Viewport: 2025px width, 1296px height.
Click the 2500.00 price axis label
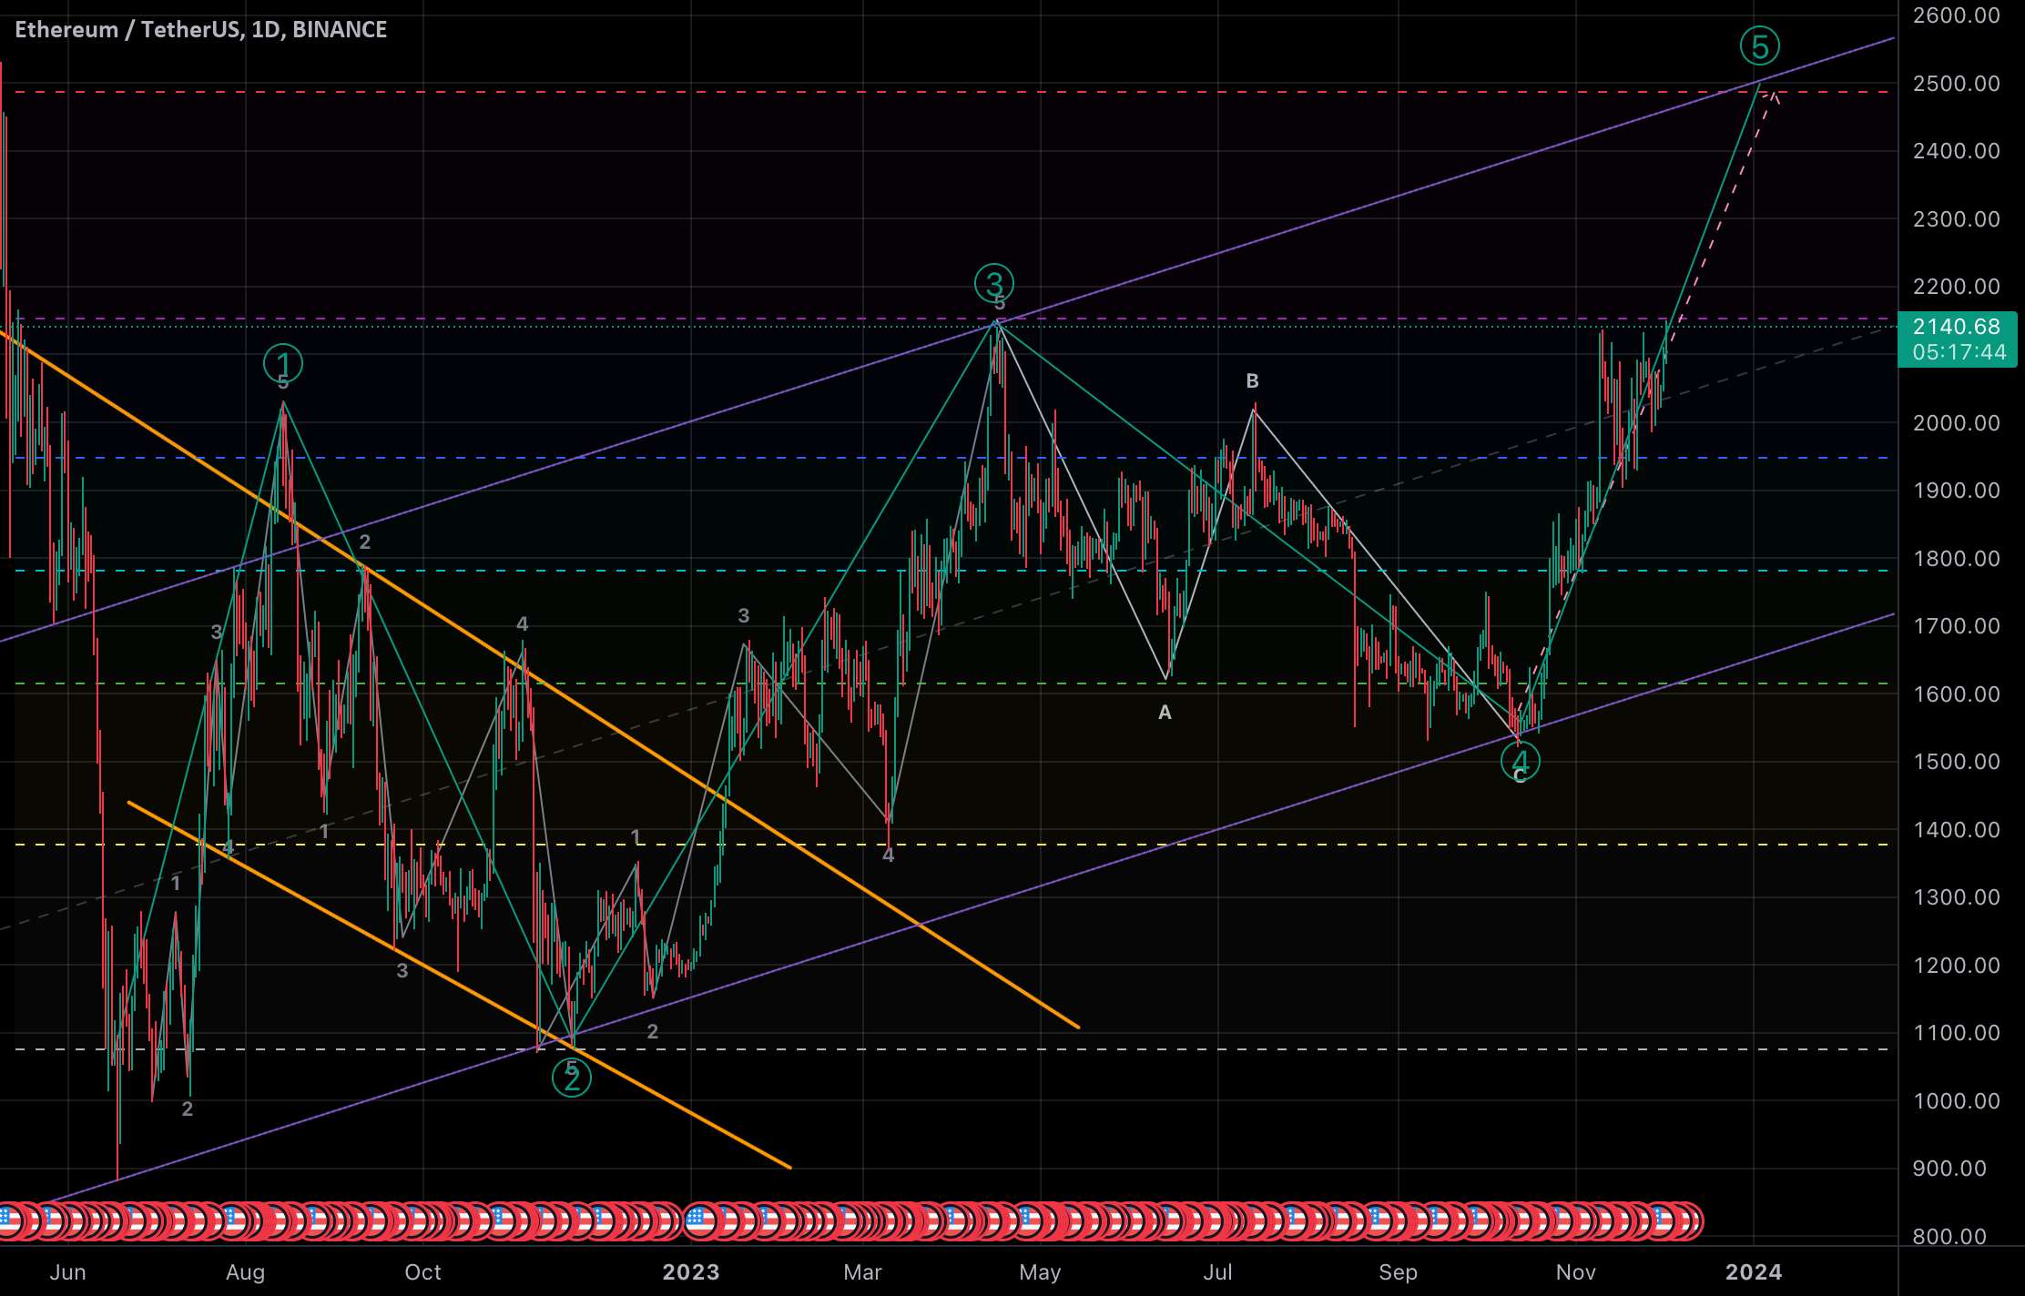coord(1957,84)
